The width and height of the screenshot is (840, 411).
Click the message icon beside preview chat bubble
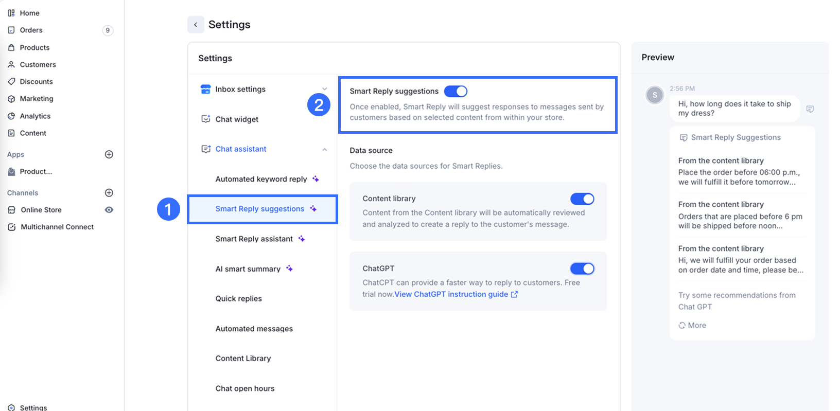[810, 109]
